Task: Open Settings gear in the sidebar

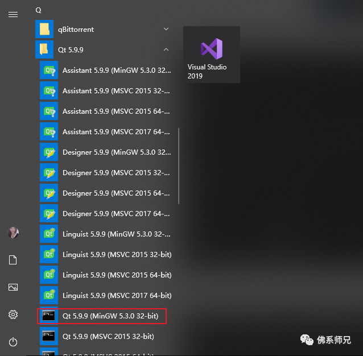Action: click(13, 314)
